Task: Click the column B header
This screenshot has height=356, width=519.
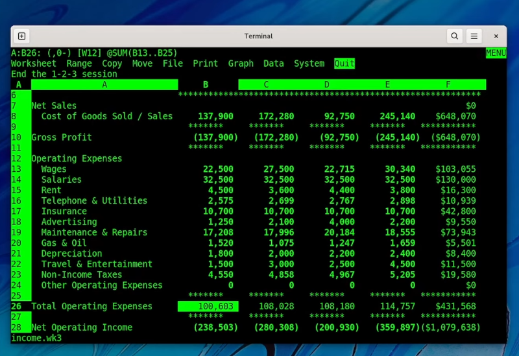Action: click(x=206, y=84)
